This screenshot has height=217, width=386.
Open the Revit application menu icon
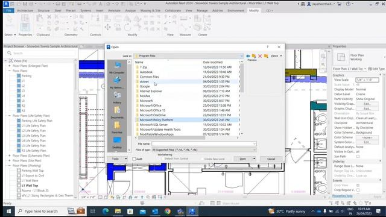[6, 4]
